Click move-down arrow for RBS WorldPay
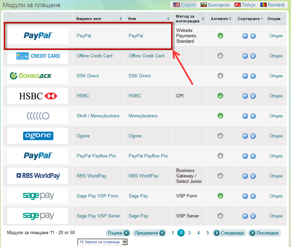This screenshot has width=291, height=247. (x=253, y=176)
